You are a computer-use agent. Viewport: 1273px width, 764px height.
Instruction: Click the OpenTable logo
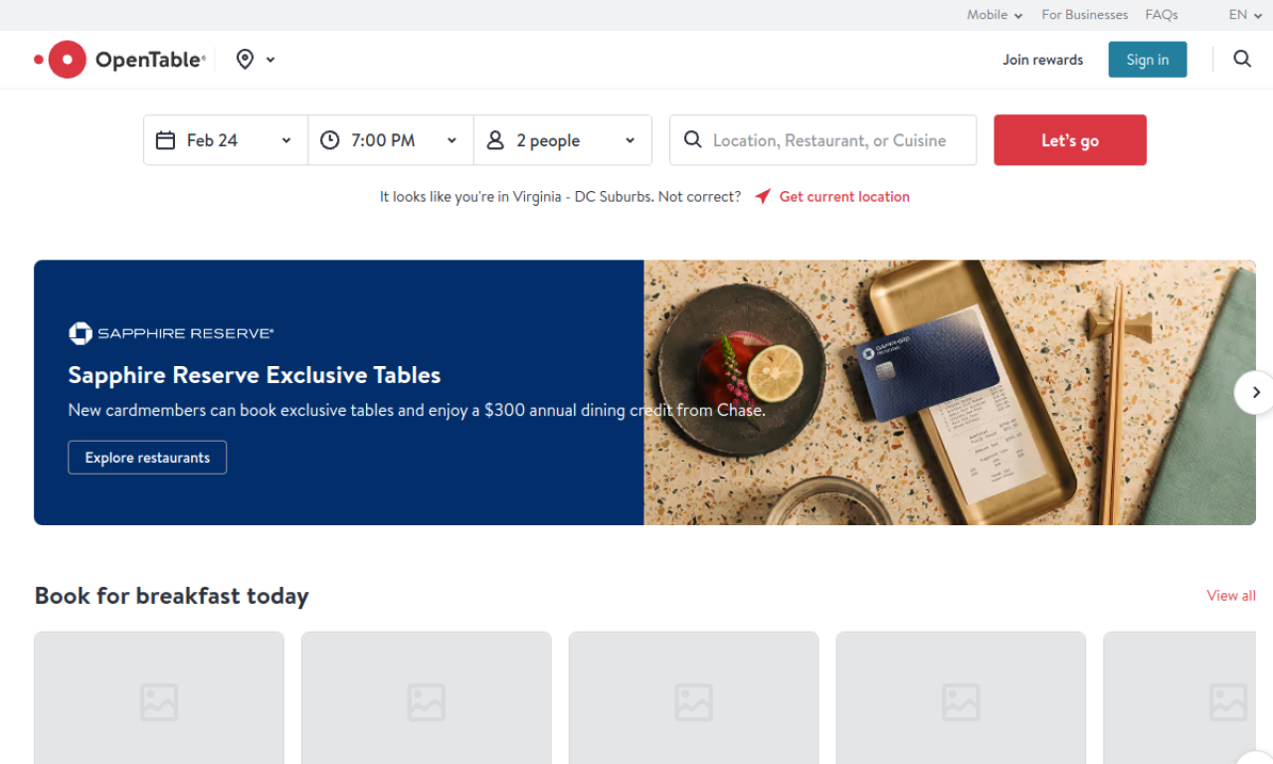(119, 59)
